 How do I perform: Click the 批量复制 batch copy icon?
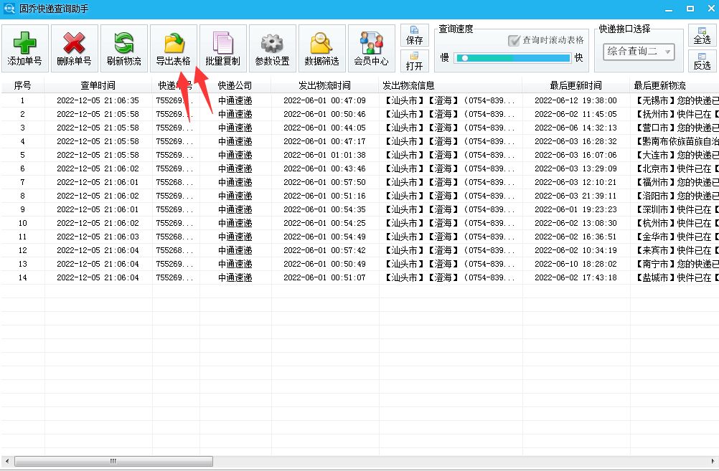coord(222,47)
